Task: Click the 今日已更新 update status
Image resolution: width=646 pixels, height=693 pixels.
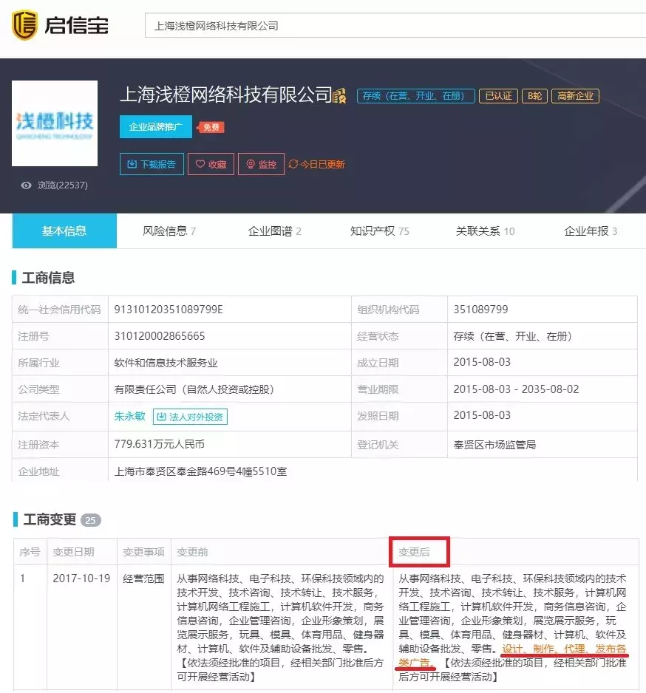Action: click(x=316, y=165)
